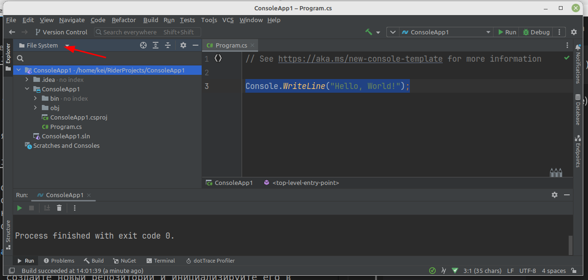Delete run output with trash icon
This screenshot has width=588, height=280.
[x=59, y=208]
